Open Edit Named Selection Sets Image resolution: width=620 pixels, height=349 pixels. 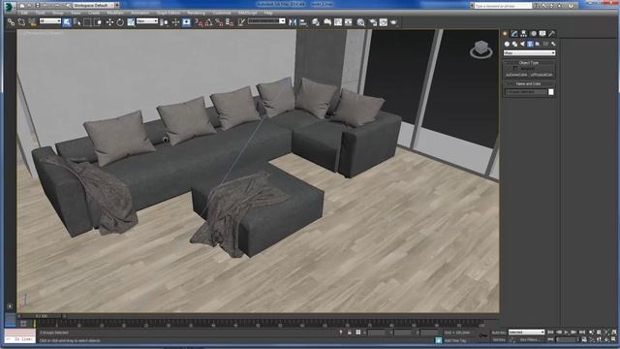click(x=241, y=22)
